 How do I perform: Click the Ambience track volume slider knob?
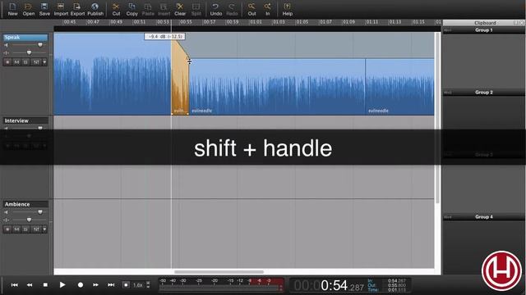(x=40, y=212)
